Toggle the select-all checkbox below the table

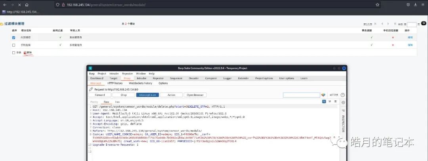pos(13,53)
